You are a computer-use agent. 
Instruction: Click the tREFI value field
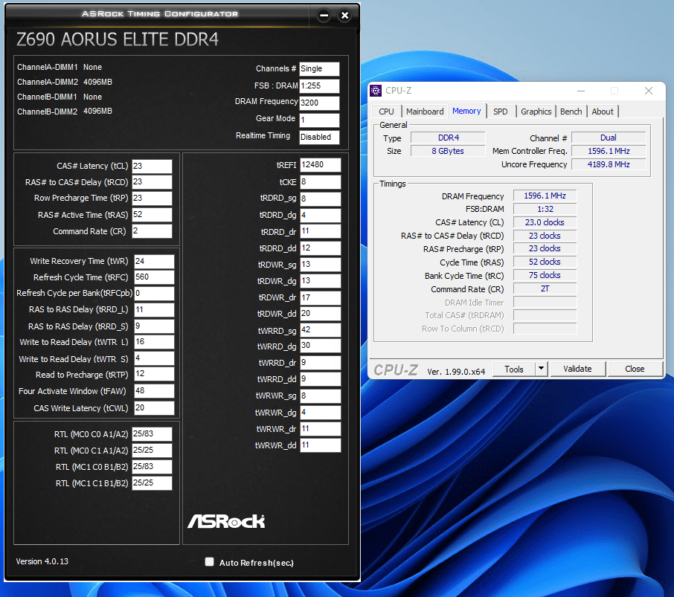pos(320,165)
